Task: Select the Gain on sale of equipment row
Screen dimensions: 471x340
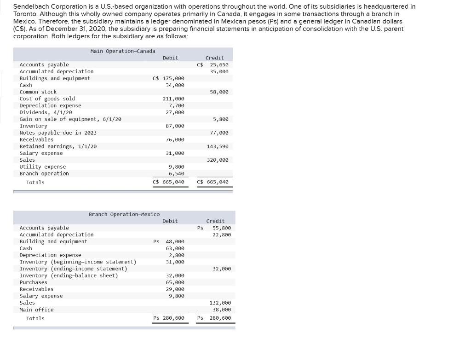Action: (x=123, y=119)
